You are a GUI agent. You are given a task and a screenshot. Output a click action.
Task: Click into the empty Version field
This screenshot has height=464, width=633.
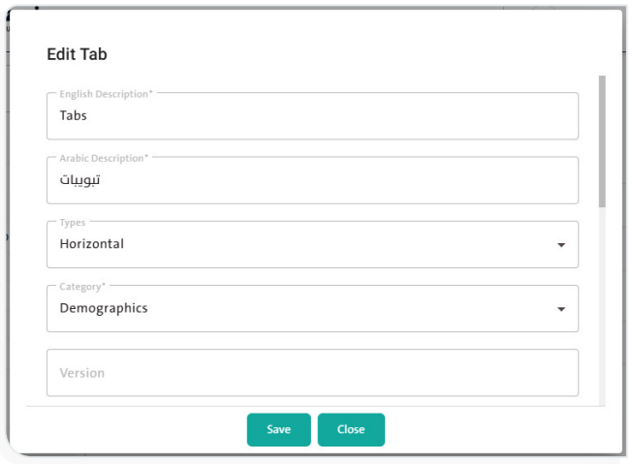point(312,373)
